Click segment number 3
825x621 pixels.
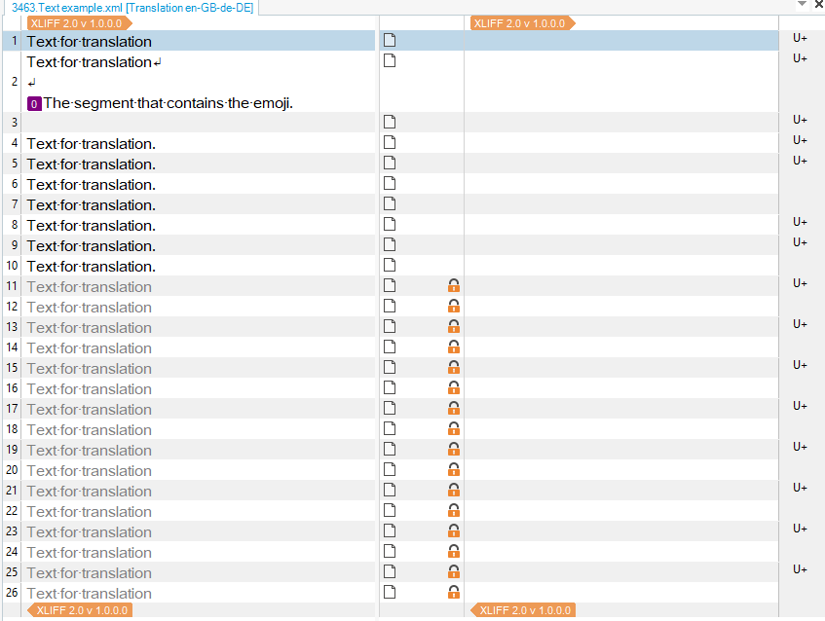point(15,122)
